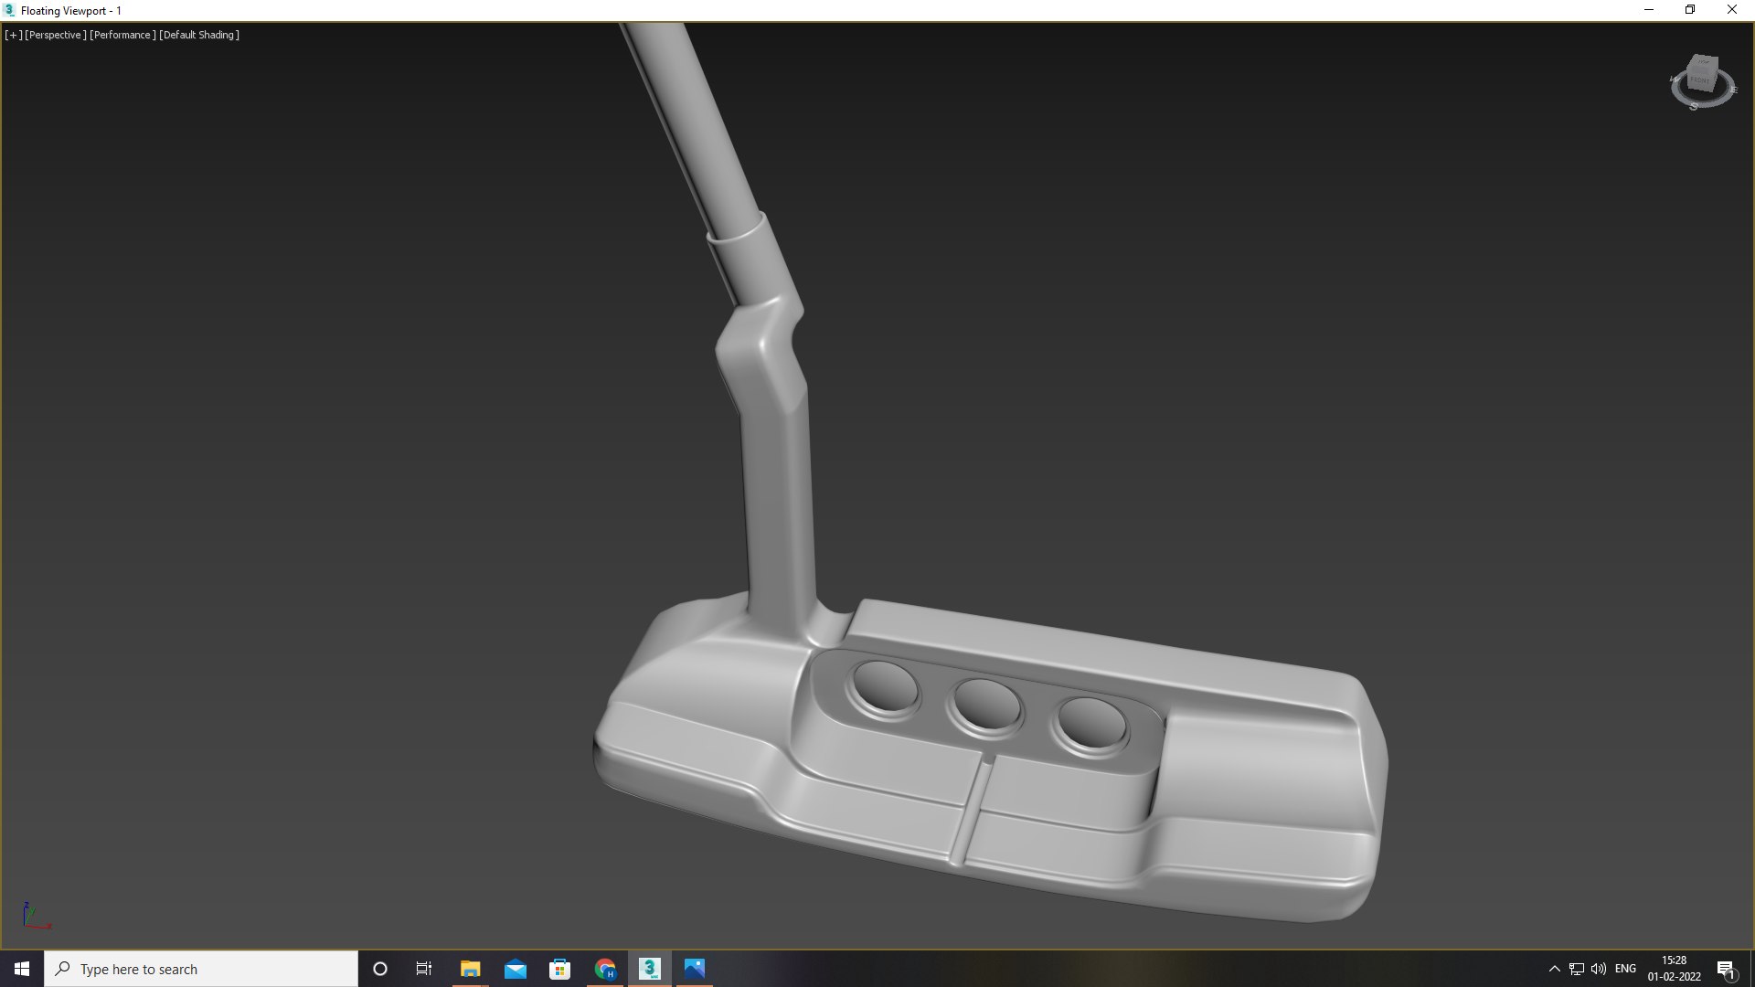Open the Windows Start menu
The image size is (1755, 987).
[22, 969]
